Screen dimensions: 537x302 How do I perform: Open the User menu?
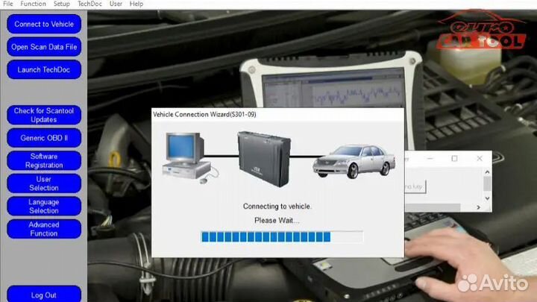(116, 4)
